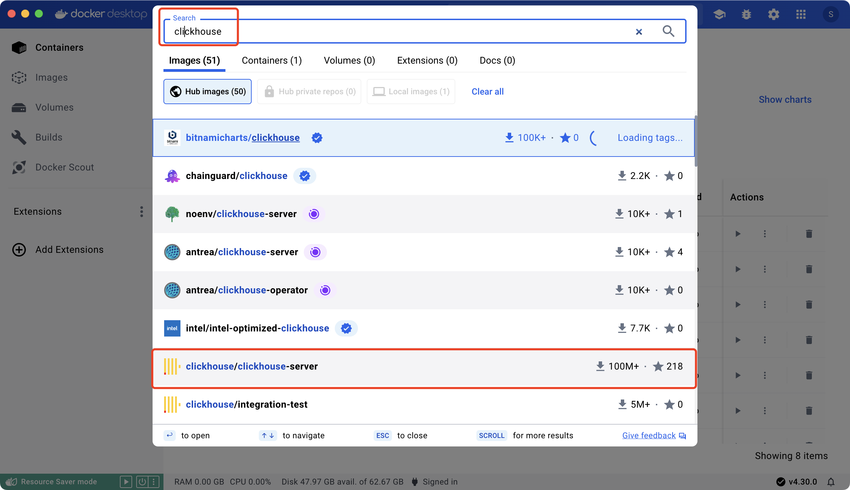The width and height of the screenshot is (850, 490).
Task: Switch to the Images (51) tab
Action: click(194, 61)
